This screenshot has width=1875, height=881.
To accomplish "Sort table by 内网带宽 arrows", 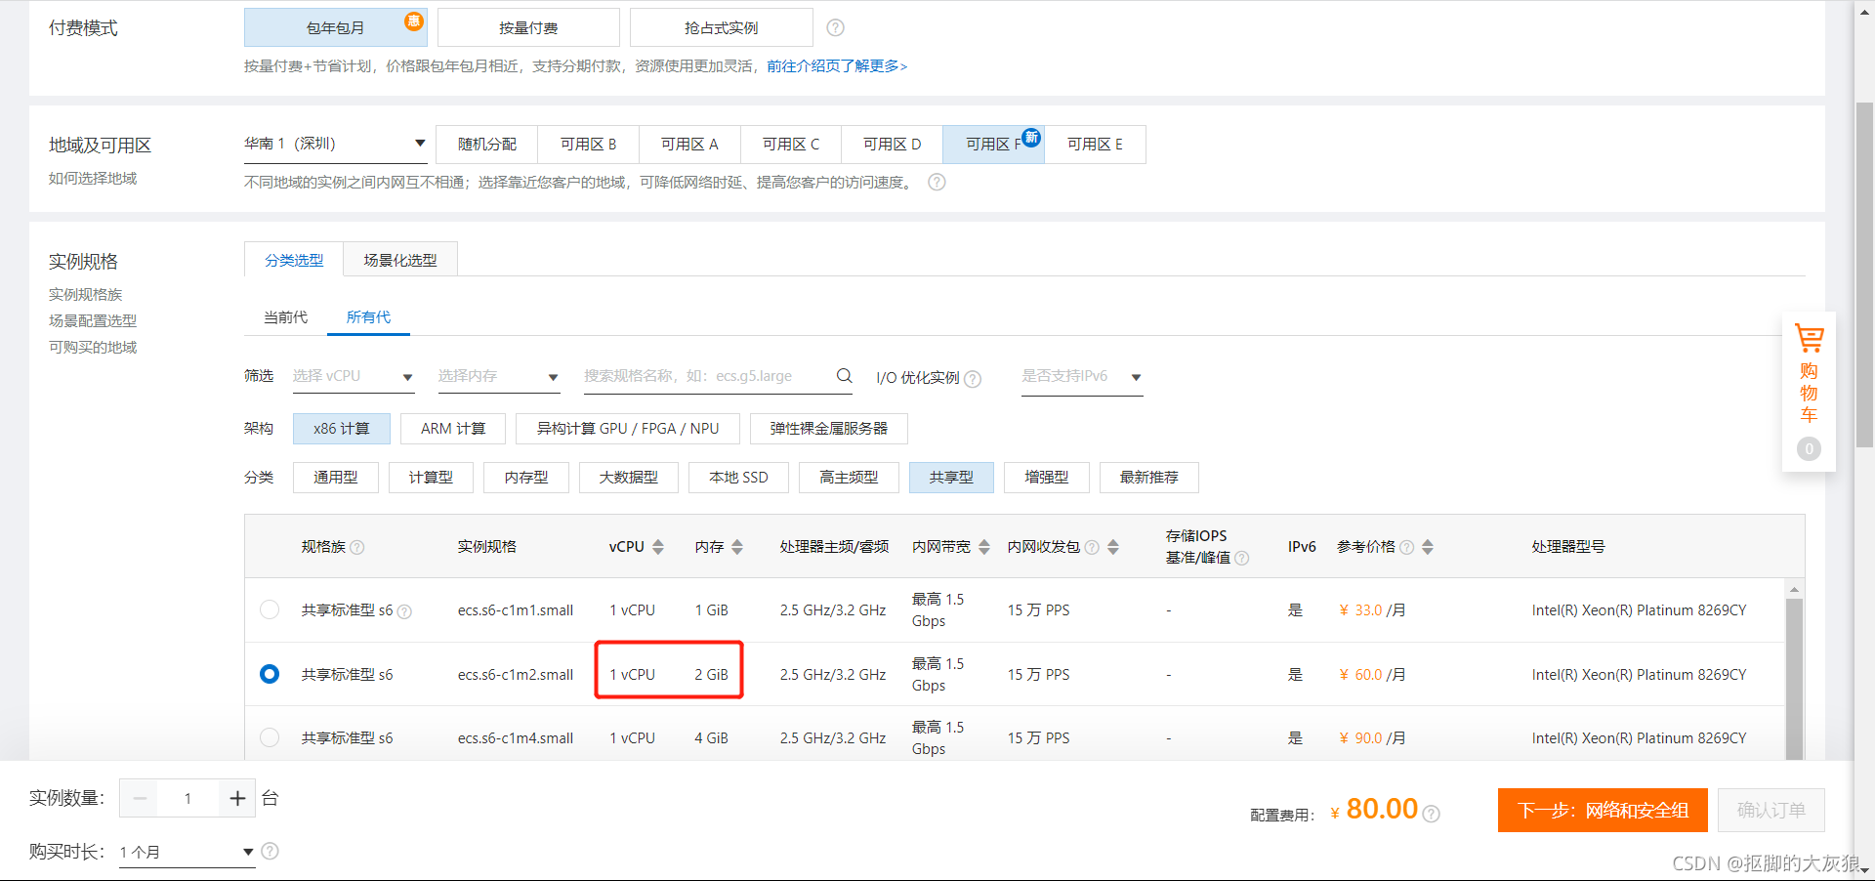I will (x=984, y=547).
